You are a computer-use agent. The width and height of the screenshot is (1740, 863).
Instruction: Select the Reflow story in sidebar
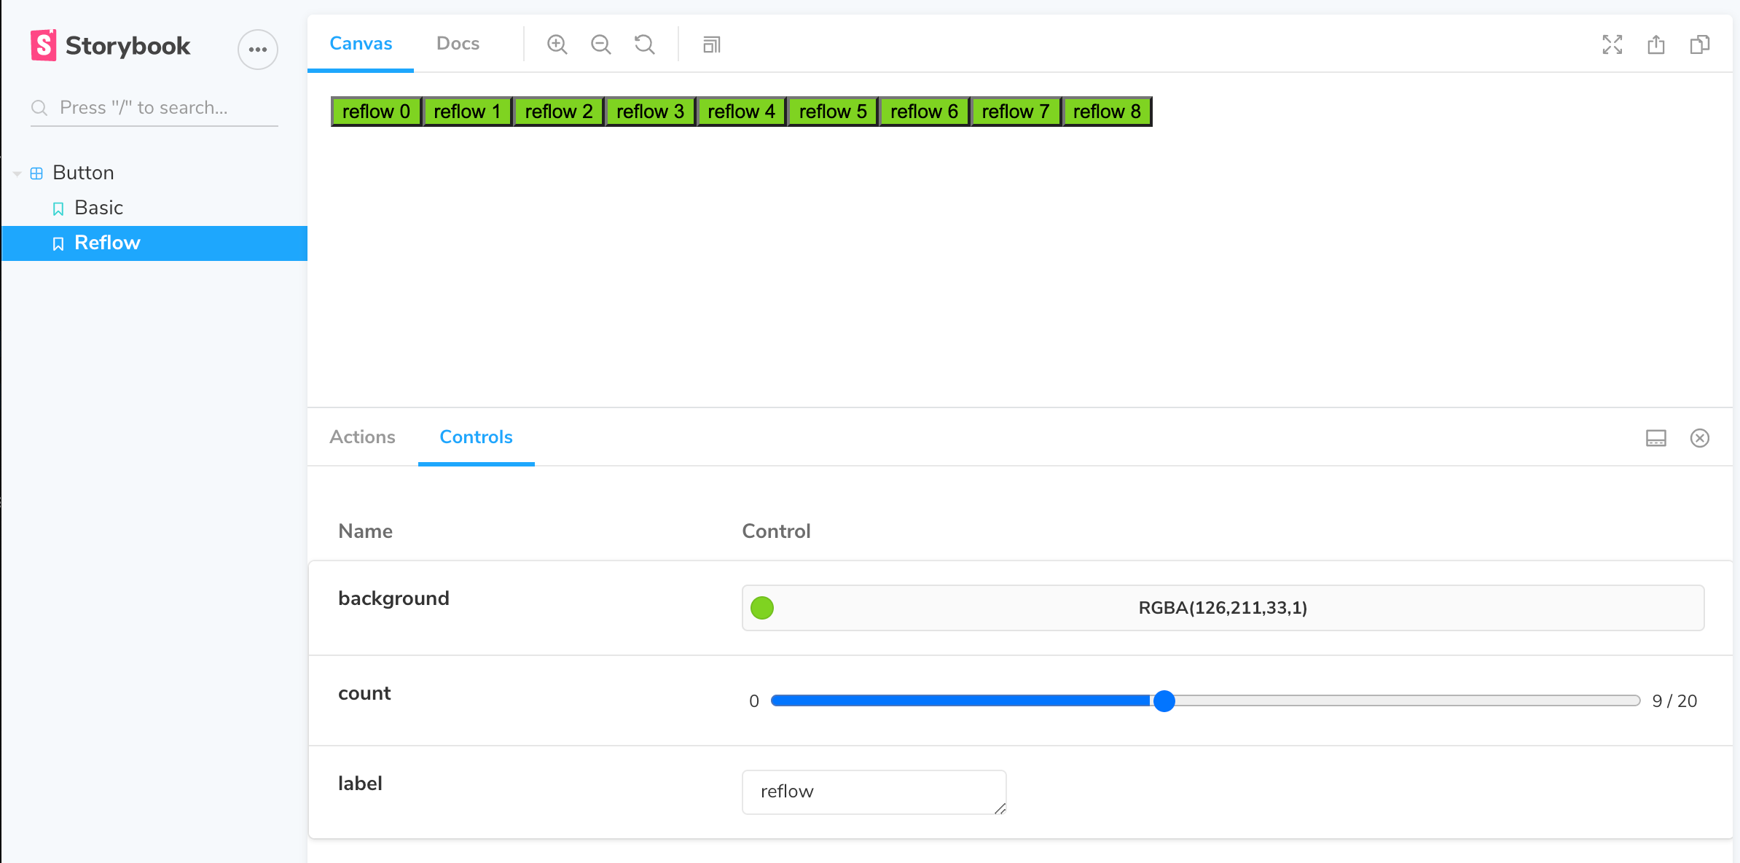tap(107, 243)
